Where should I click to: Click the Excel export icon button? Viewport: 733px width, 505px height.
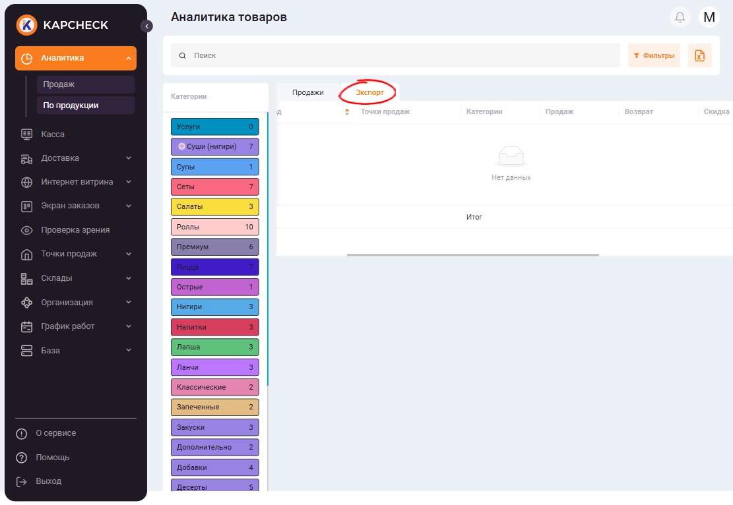[699, 55]
